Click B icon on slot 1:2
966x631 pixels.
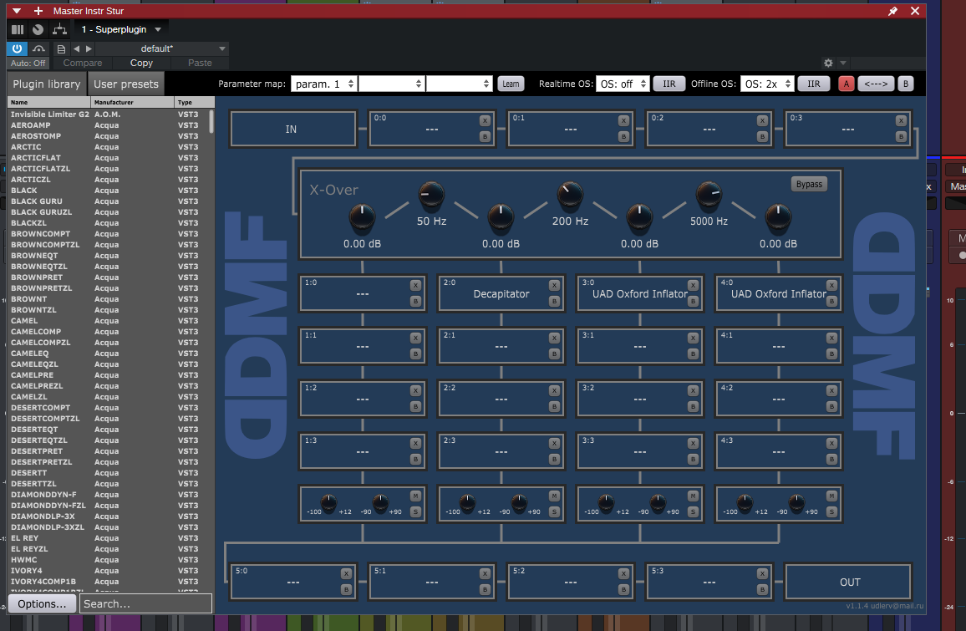(x=416, y=407)
